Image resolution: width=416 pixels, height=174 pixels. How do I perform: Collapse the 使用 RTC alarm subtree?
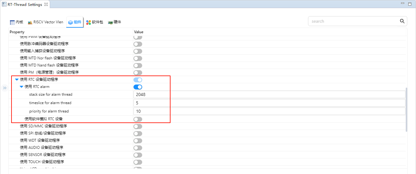pyautogui.click(x=21, y=87)
